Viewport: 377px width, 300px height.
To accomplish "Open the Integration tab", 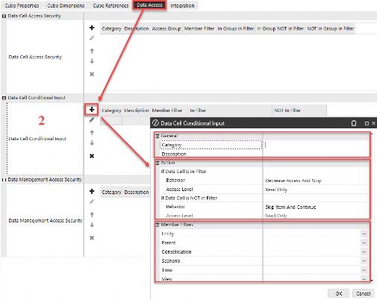I will click(182, 5).
